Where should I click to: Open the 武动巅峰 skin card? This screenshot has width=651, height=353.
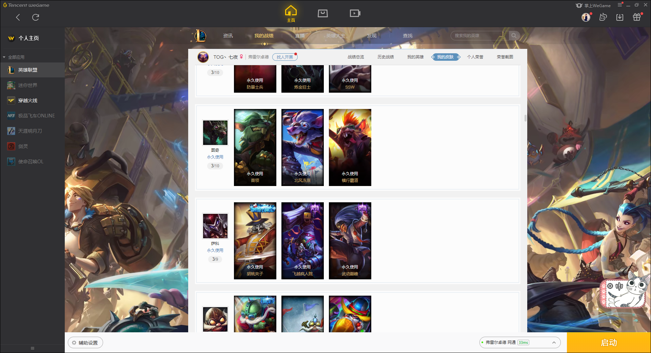(350, 241)
